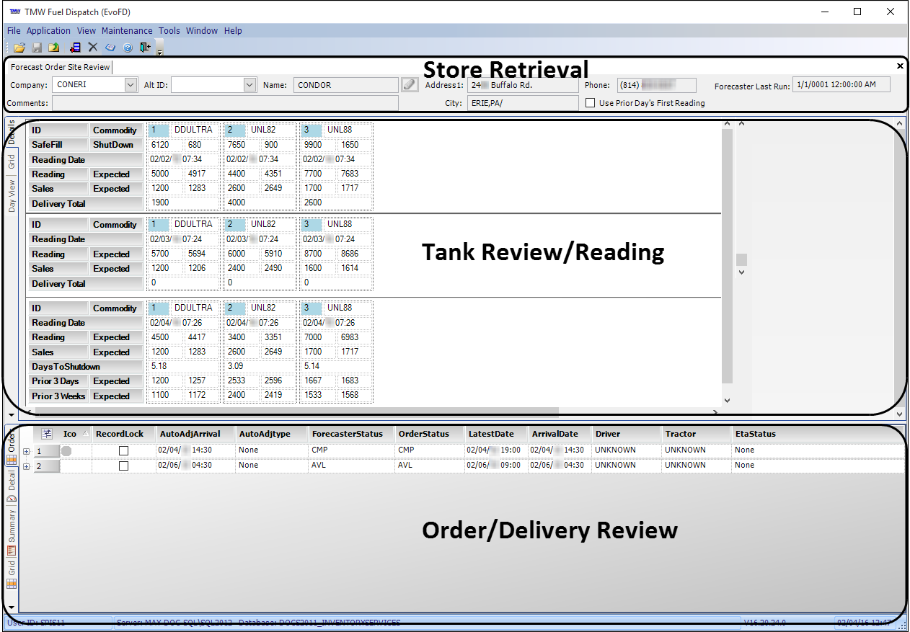Click the OrderStatus column header
The height and width of the screenshot is (632, 910).
point(430,434)
